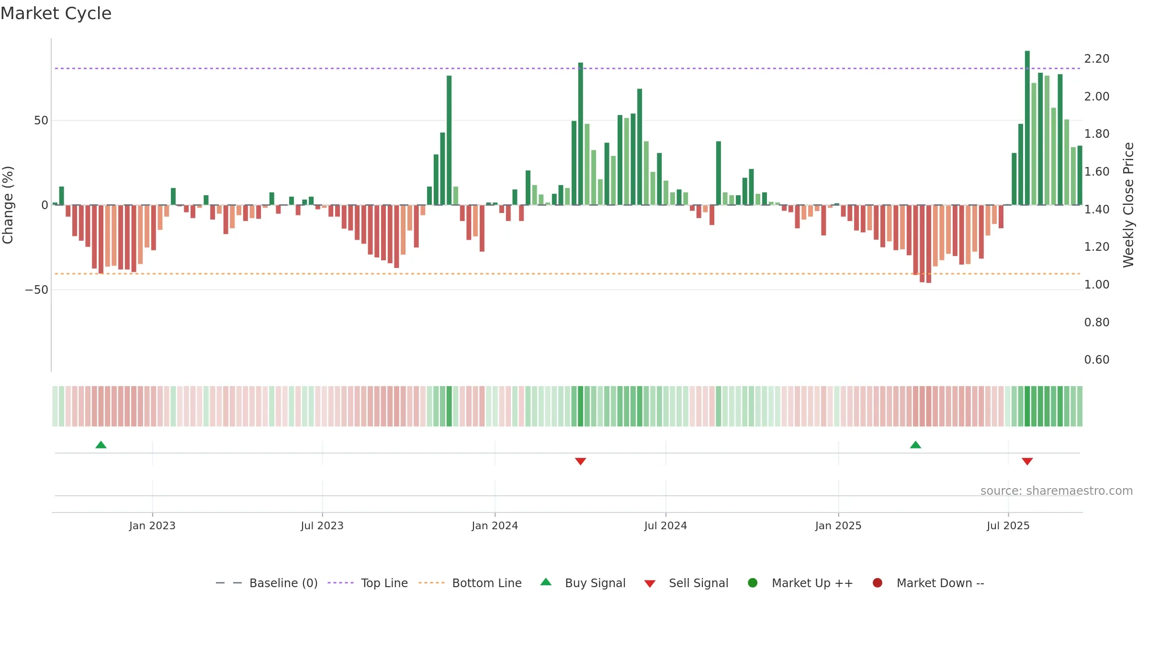Click the Jul 2024 axis label

[x=665, y=526]
